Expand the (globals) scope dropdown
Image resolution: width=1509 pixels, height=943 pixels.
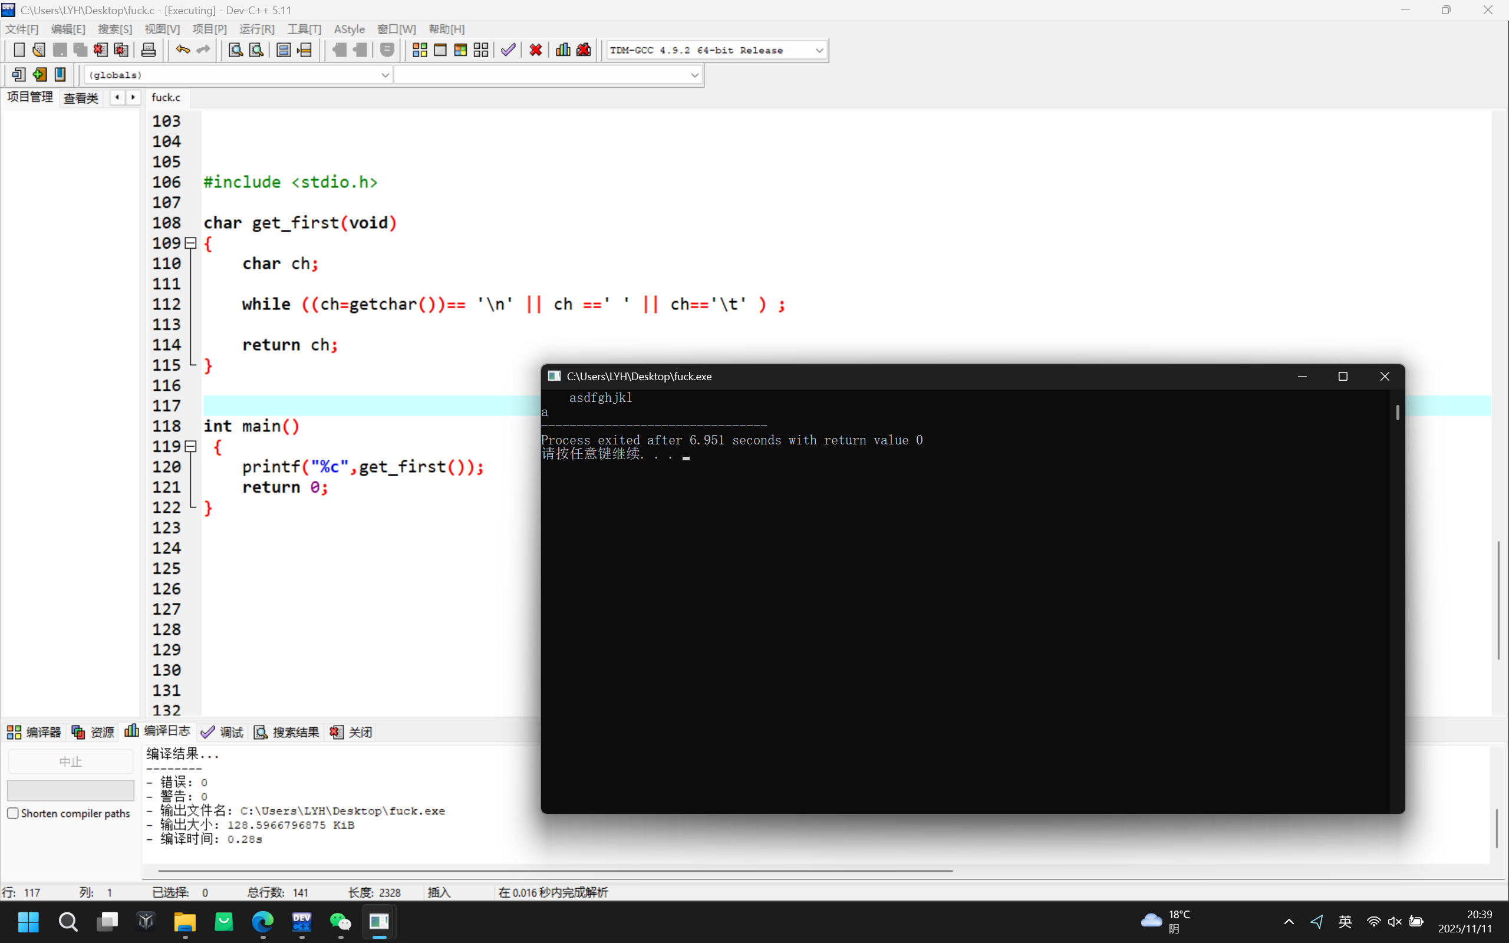pos(385,75)
